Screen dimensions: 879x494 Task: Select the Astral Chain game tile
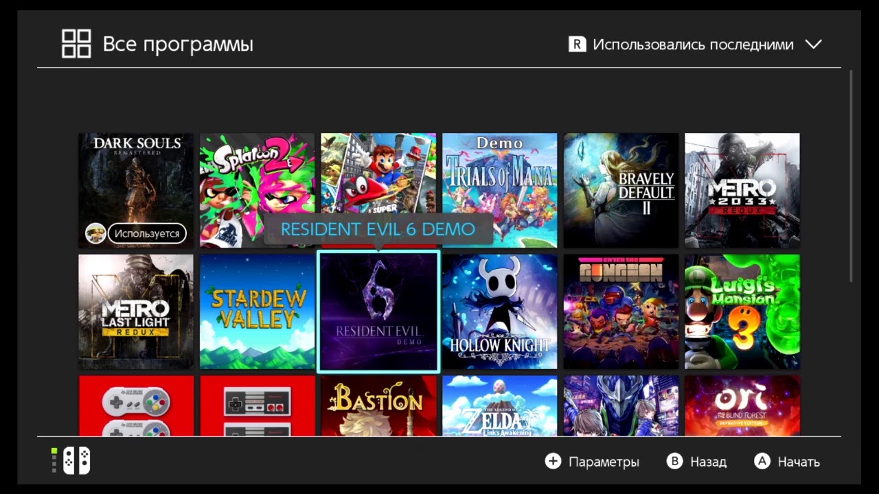[621, 405]
